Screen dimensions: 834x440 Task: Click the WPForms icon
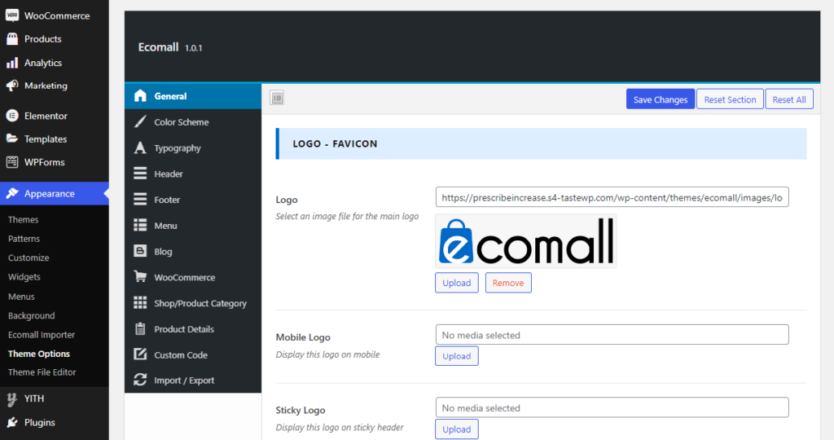[12, 162]
